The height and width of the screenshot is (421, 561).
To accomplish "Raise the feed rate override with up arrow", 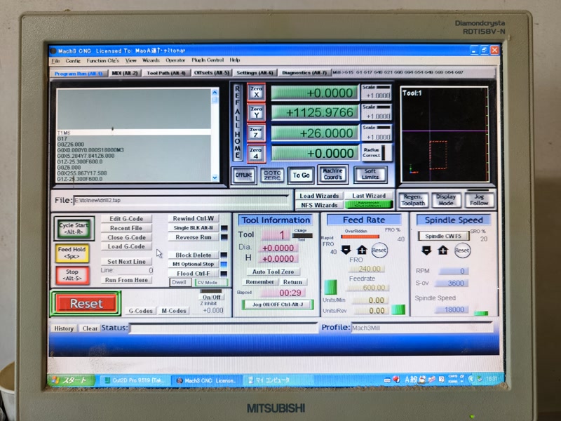I will pyautogui.click(x=362, y=250).
